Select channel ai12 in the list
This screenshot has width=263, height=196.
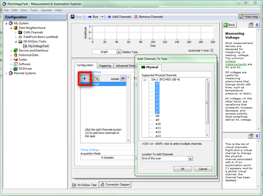click(x=158, y=132)
